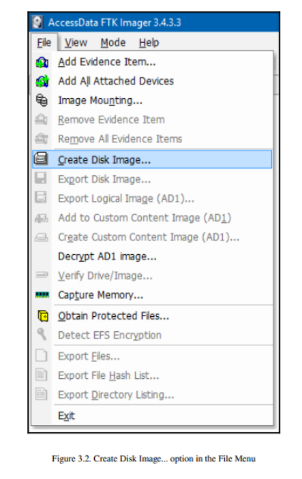Collapse the File menu
The image size is (302, 479).
[44, 43]
